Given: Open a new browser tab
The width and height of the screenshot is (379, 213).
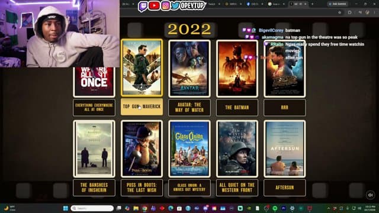Looking at the screenshot, I should [x=312, y=4].
